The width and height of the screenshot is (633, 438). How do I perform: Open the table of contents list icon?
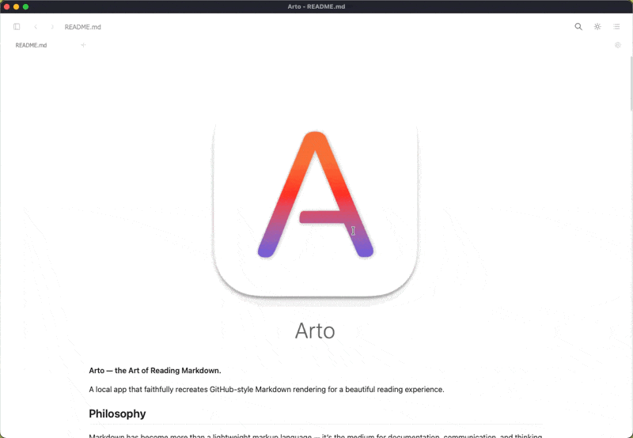click(x=616, y=27)
